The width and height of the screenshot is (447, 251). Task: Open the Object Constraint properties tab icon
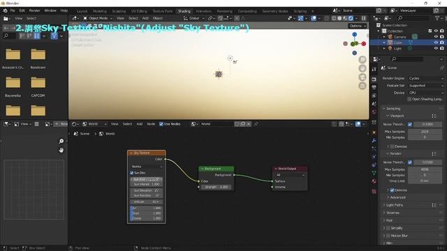tap(374, 165)
